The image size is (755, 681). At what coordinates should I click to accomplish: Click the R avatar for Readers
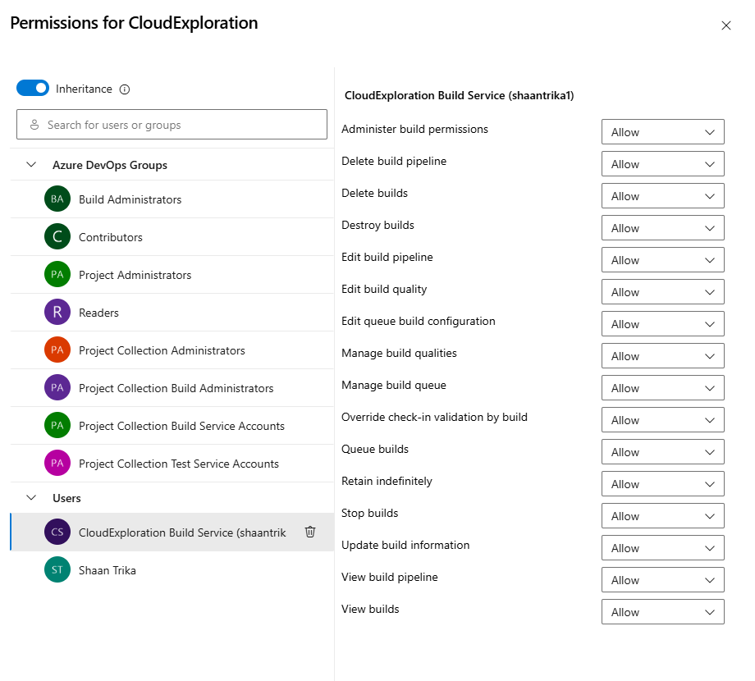(x=57, y=312)
